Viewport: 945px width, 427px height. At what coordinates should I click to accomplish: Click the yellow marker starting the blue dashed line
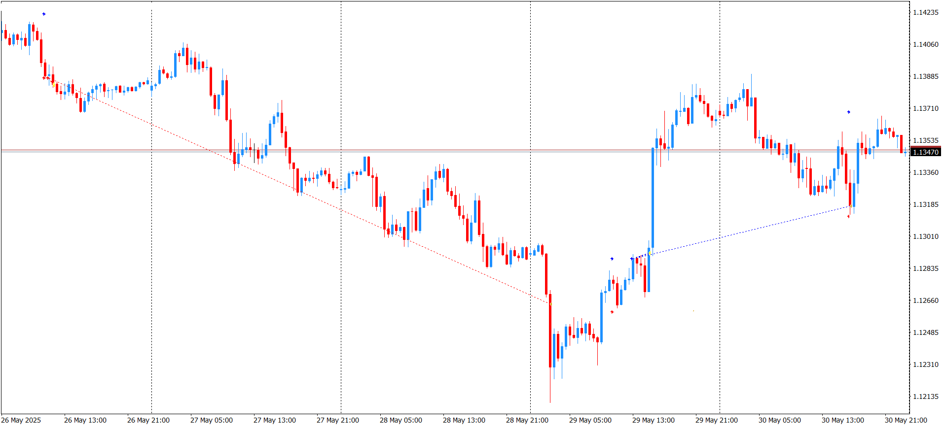(650, 254)
